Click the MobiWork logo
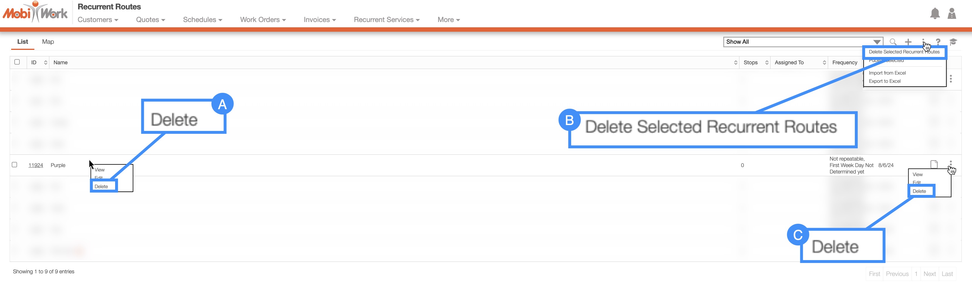972x283 pixels. 35,13
